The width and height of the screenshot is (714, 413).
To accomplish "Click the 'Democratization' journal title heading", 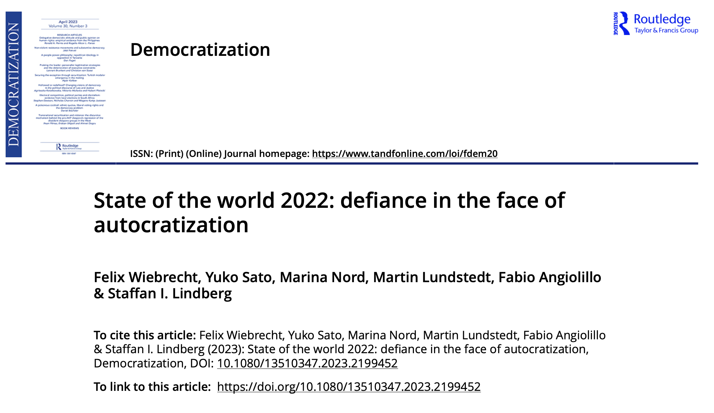I will [200, 50].
